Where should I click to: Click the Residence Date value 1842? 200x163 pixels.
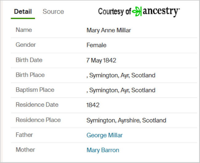point(93,105)
